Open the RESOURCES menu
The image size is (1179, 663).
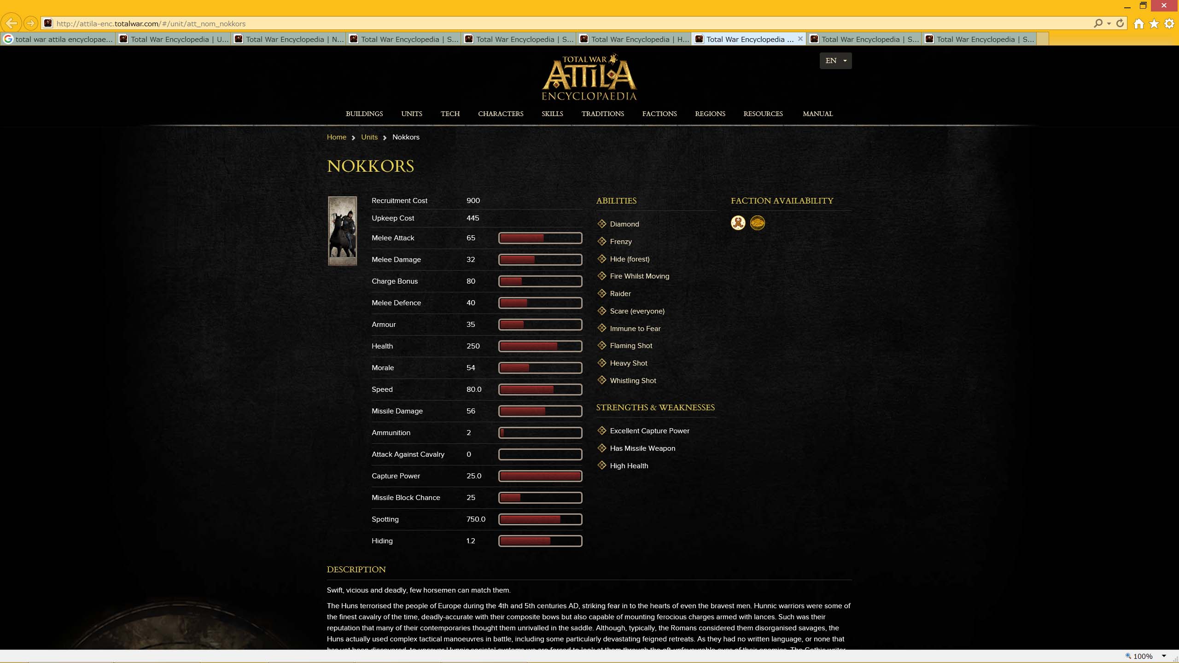coord(763,114)
